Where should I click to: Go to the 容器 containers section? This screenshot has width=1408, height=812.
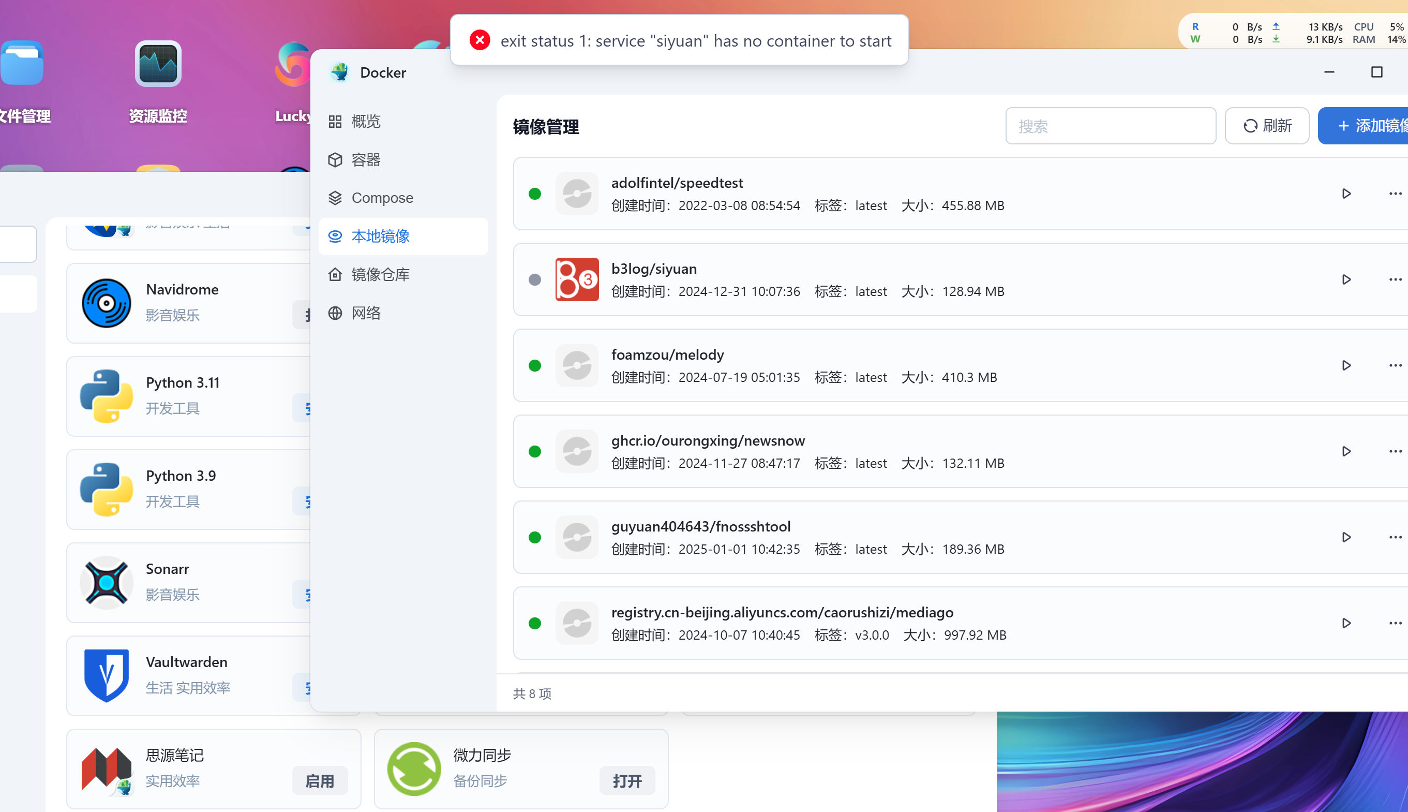click(x=403, y=160)
